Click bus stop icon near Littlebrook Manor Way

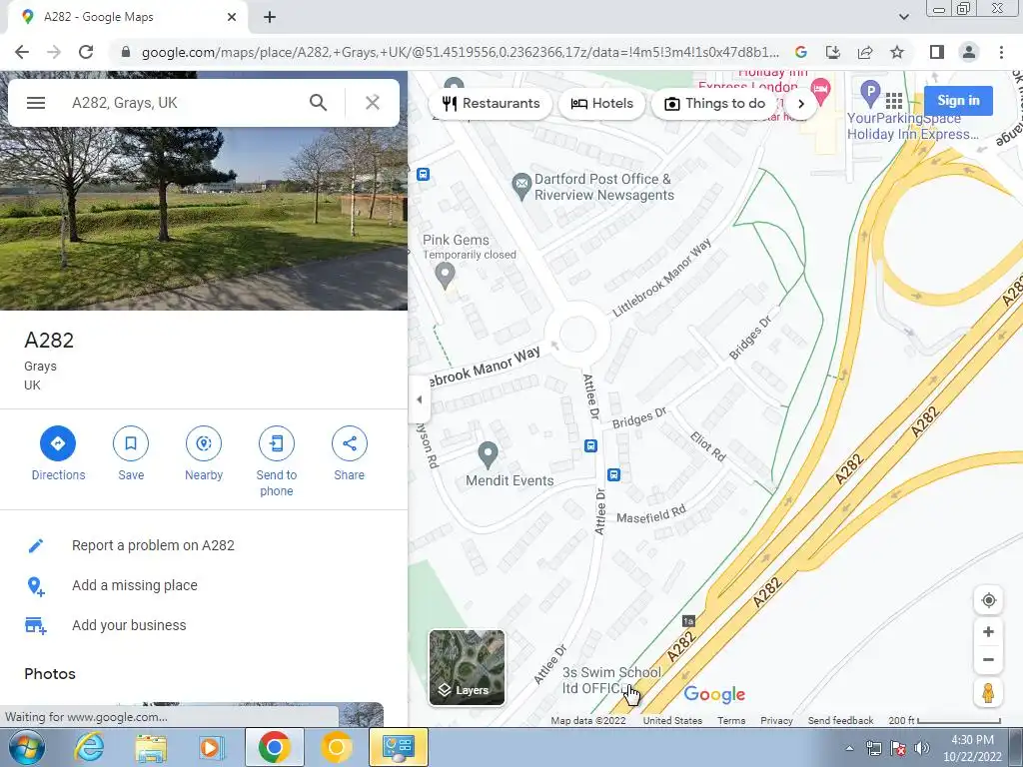[x=423, y=174]
